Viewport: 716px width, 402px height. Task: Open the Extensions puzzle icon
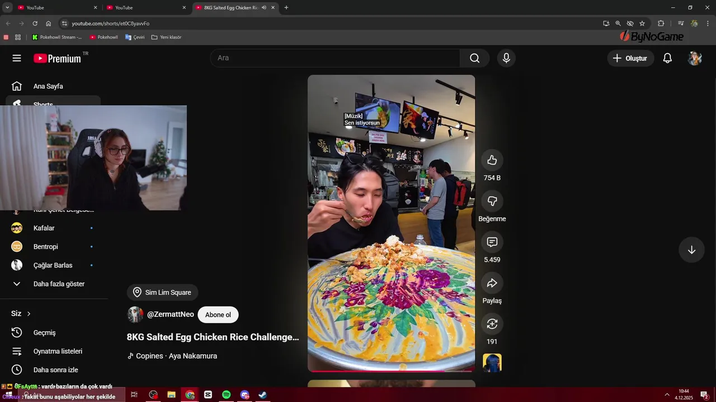click(661, 23)
